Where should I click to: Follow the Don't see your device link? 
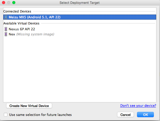tap(138, 106)
